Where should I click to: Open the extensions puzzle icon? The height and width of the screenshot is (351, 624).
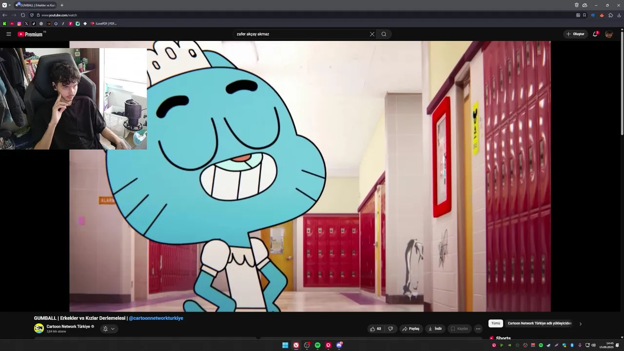point(611,15)
